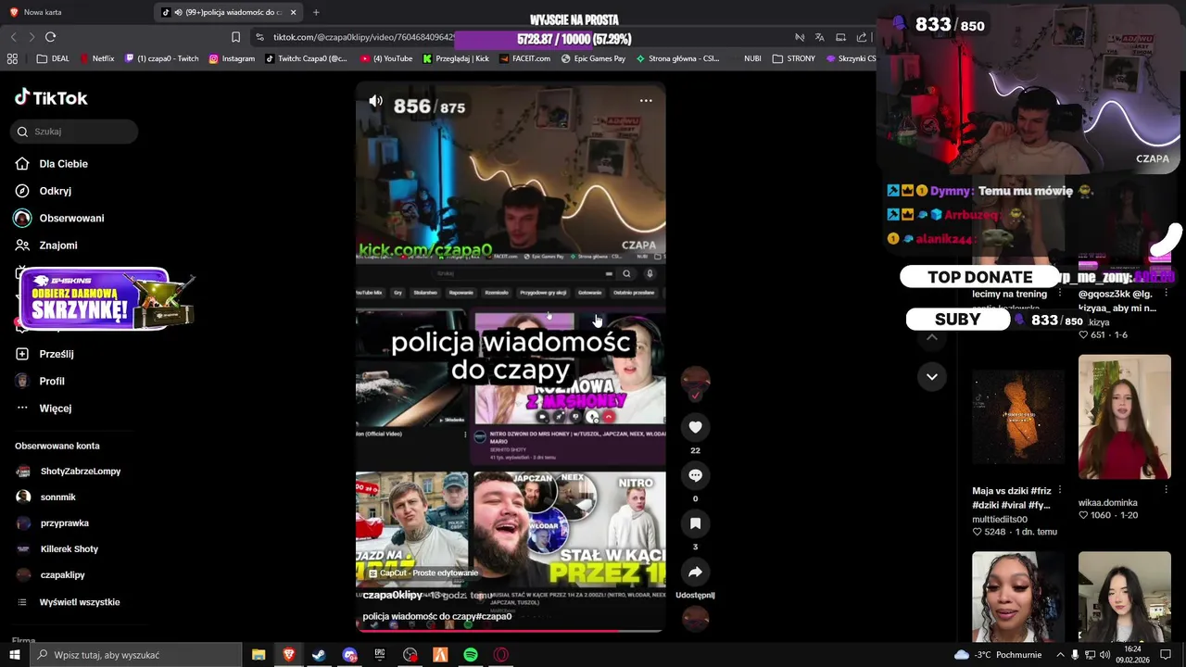
Task: Open the Obserwowani feed
Action: click(x=71, y=218)
